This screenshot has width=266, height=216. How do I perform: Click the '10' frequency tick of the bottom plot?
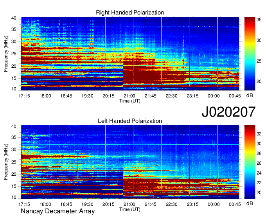pyautogui.click(x=14, y=197)
